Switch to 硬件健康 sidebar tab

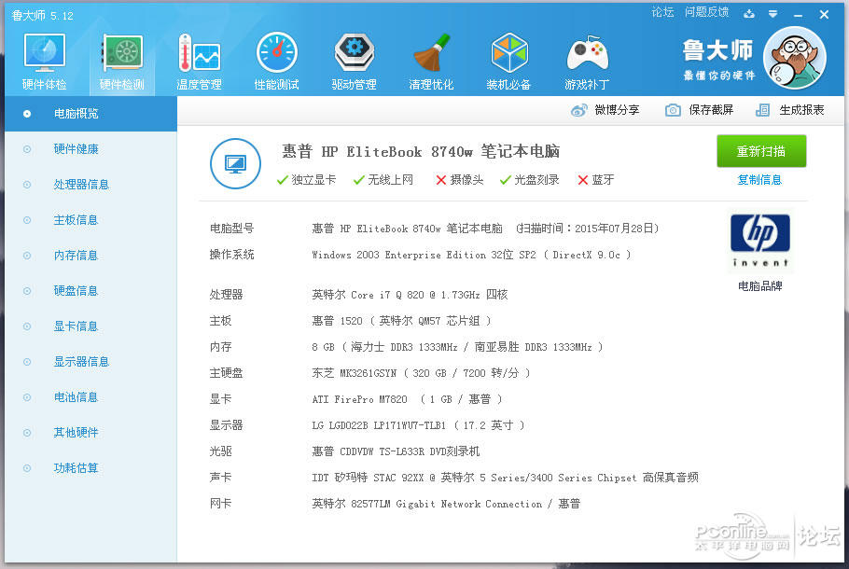coord(91,149)
